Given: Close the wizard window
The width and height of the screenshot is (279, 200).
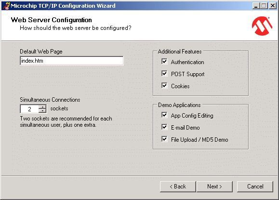Looking at the screenshot, I should click(x=273, y=6).
